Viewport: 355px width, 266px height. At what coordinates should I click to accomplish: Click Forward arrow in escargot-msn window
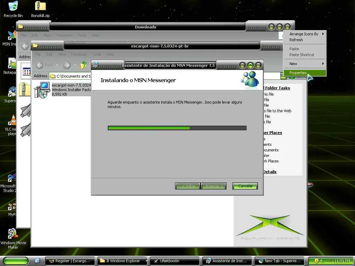point(67,65)
